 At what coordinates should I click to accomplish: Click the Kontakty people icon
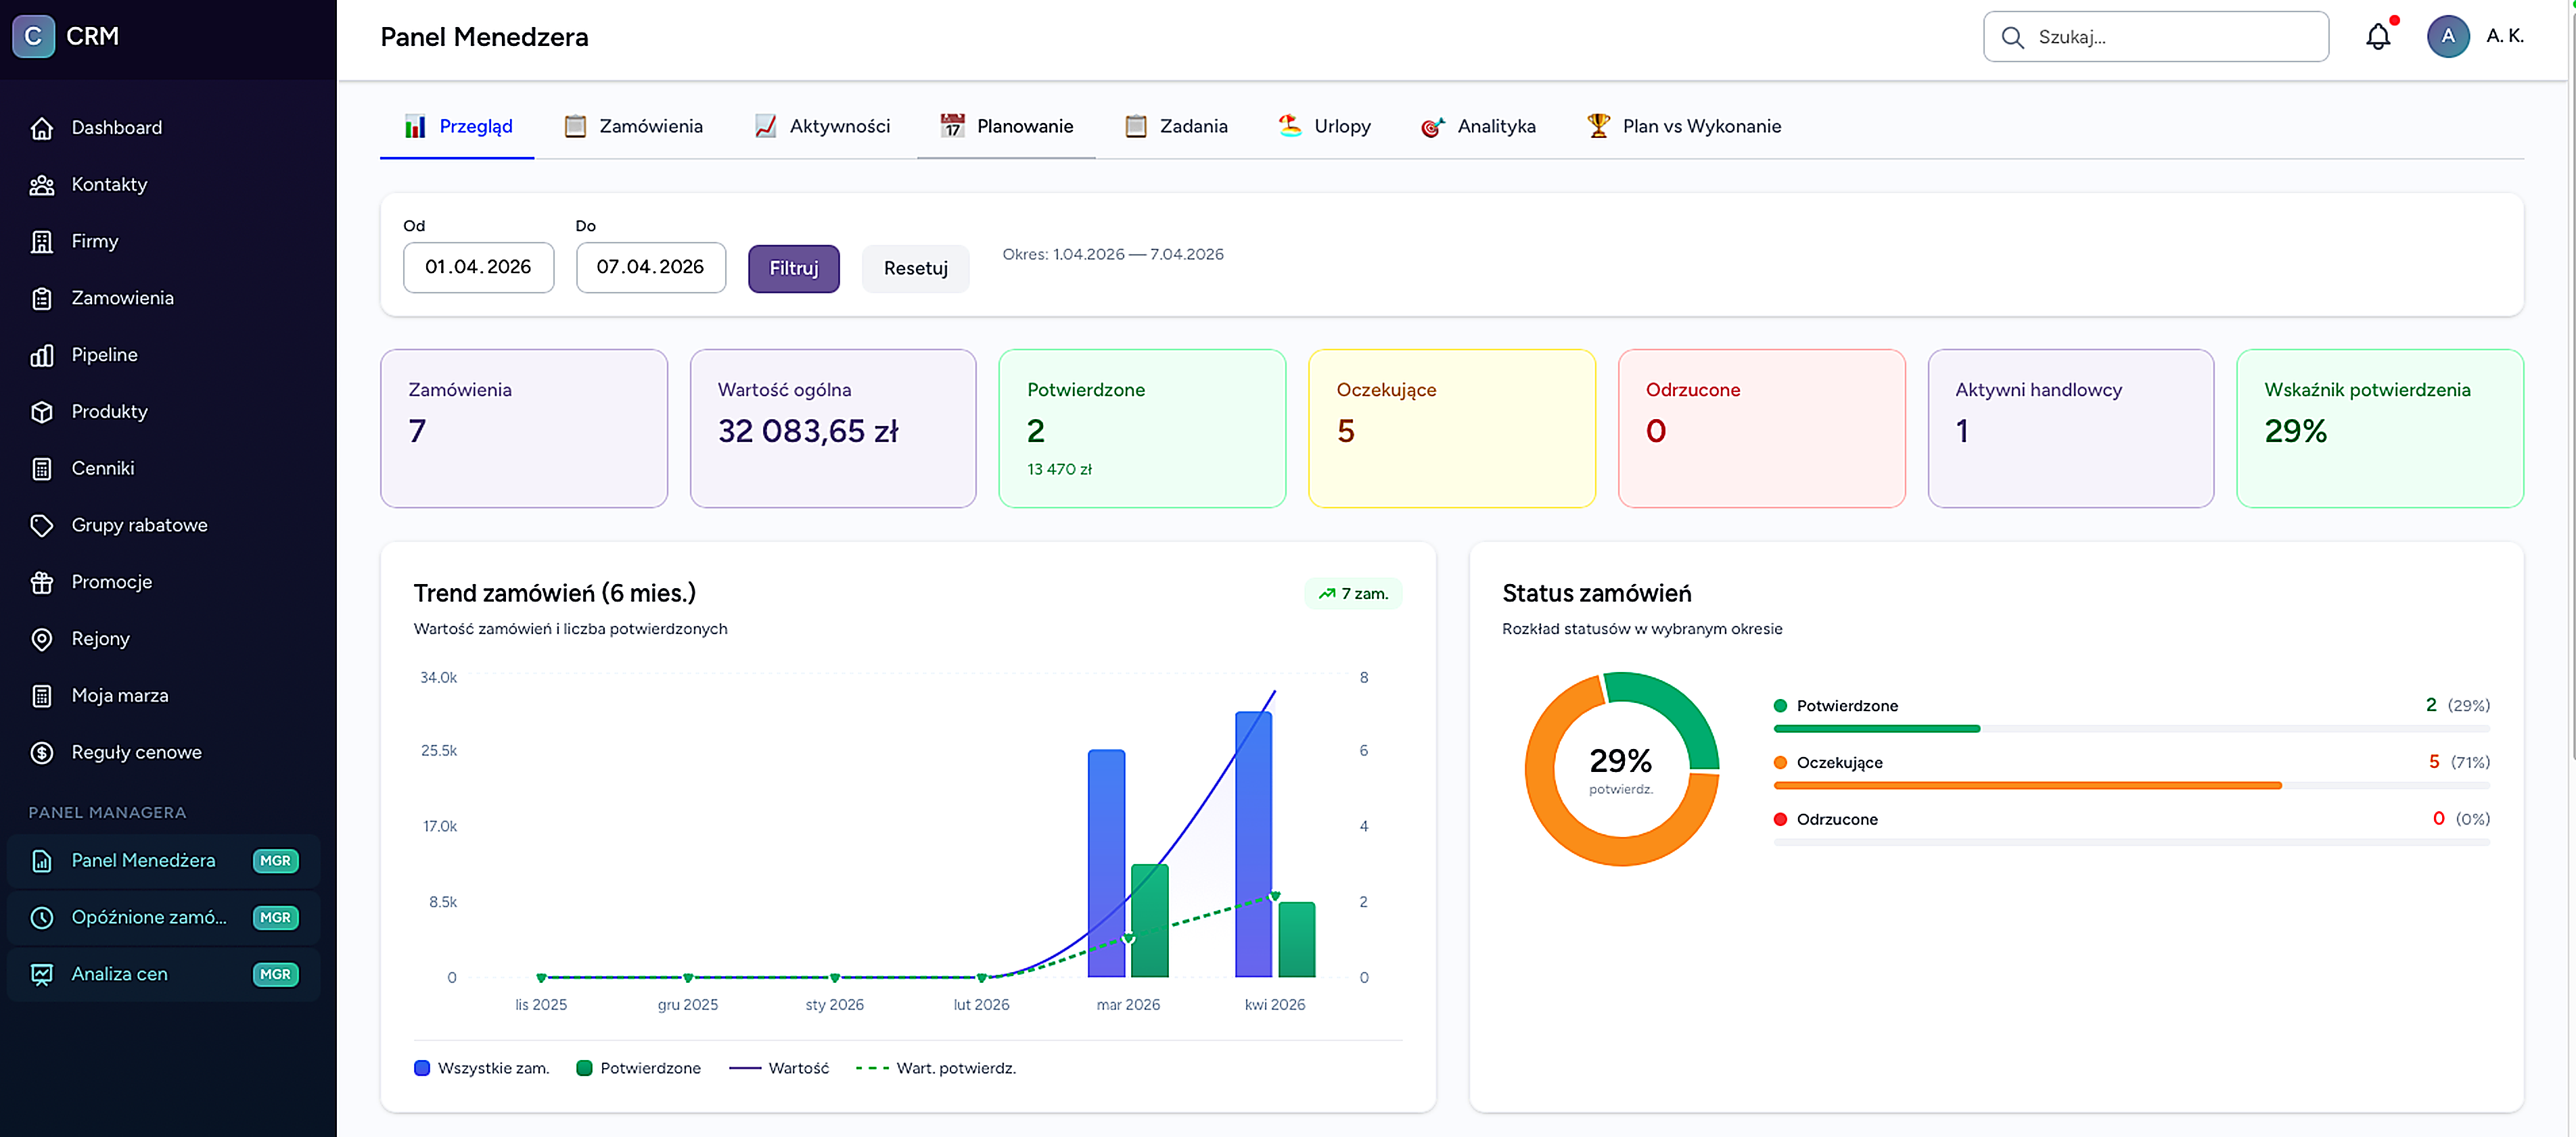click(42, 185)
